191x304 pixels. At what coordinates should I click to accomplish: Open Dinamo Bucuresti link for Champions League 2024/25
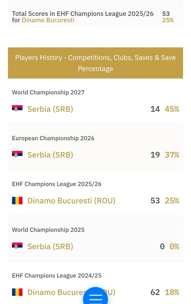coord(72,292)
